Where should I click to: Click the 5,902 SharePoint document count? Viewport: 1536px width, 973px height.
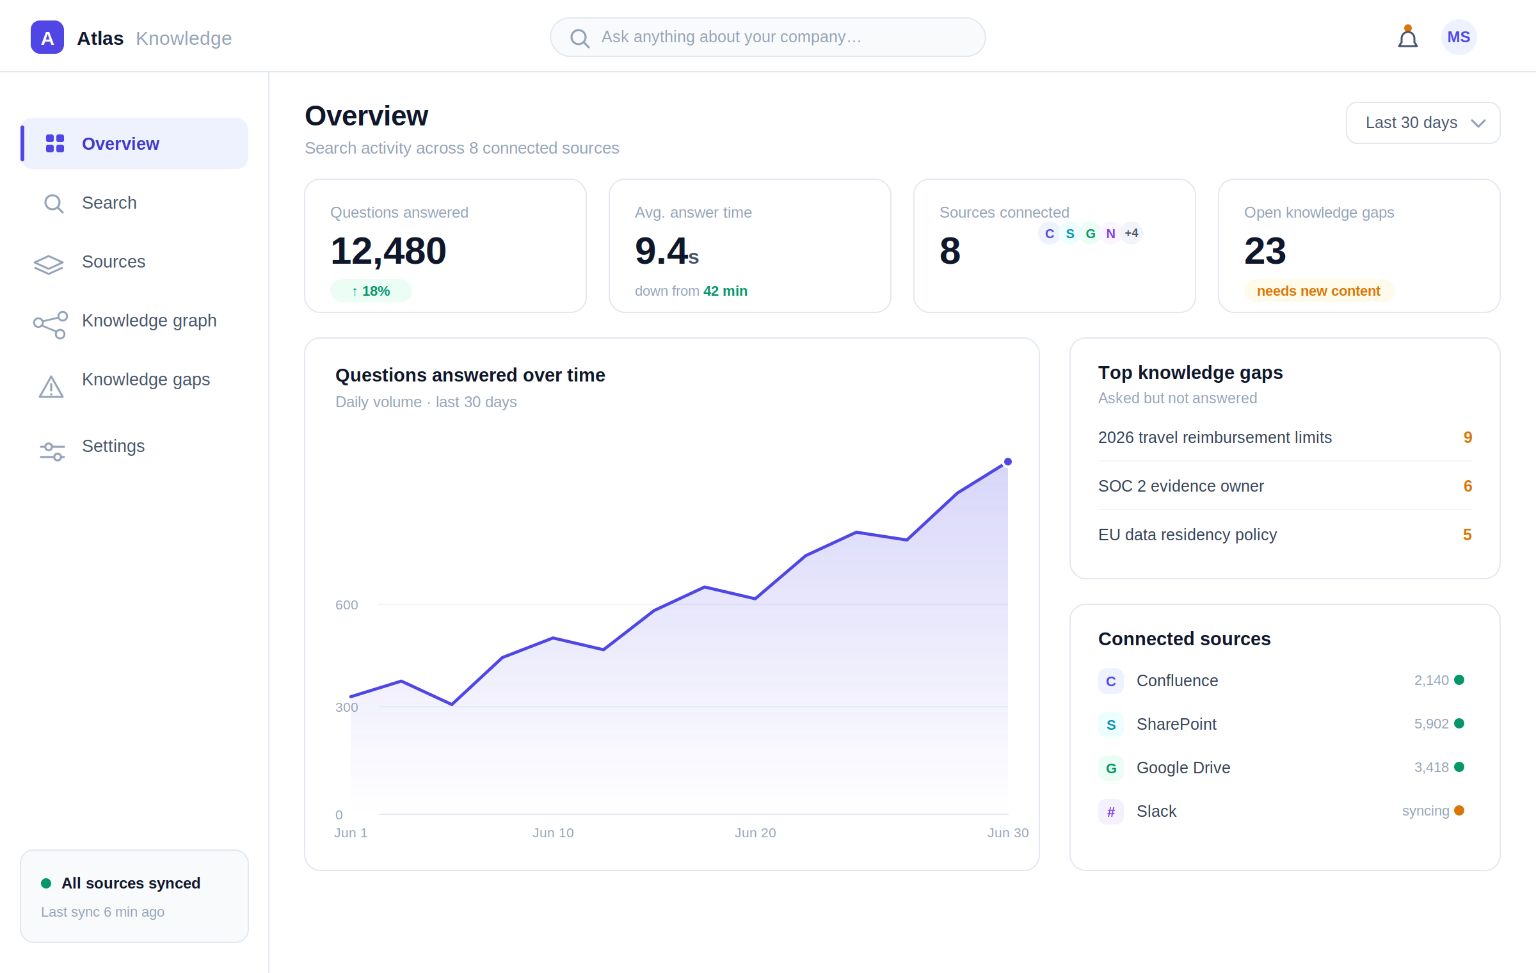tap(1431, 724)
